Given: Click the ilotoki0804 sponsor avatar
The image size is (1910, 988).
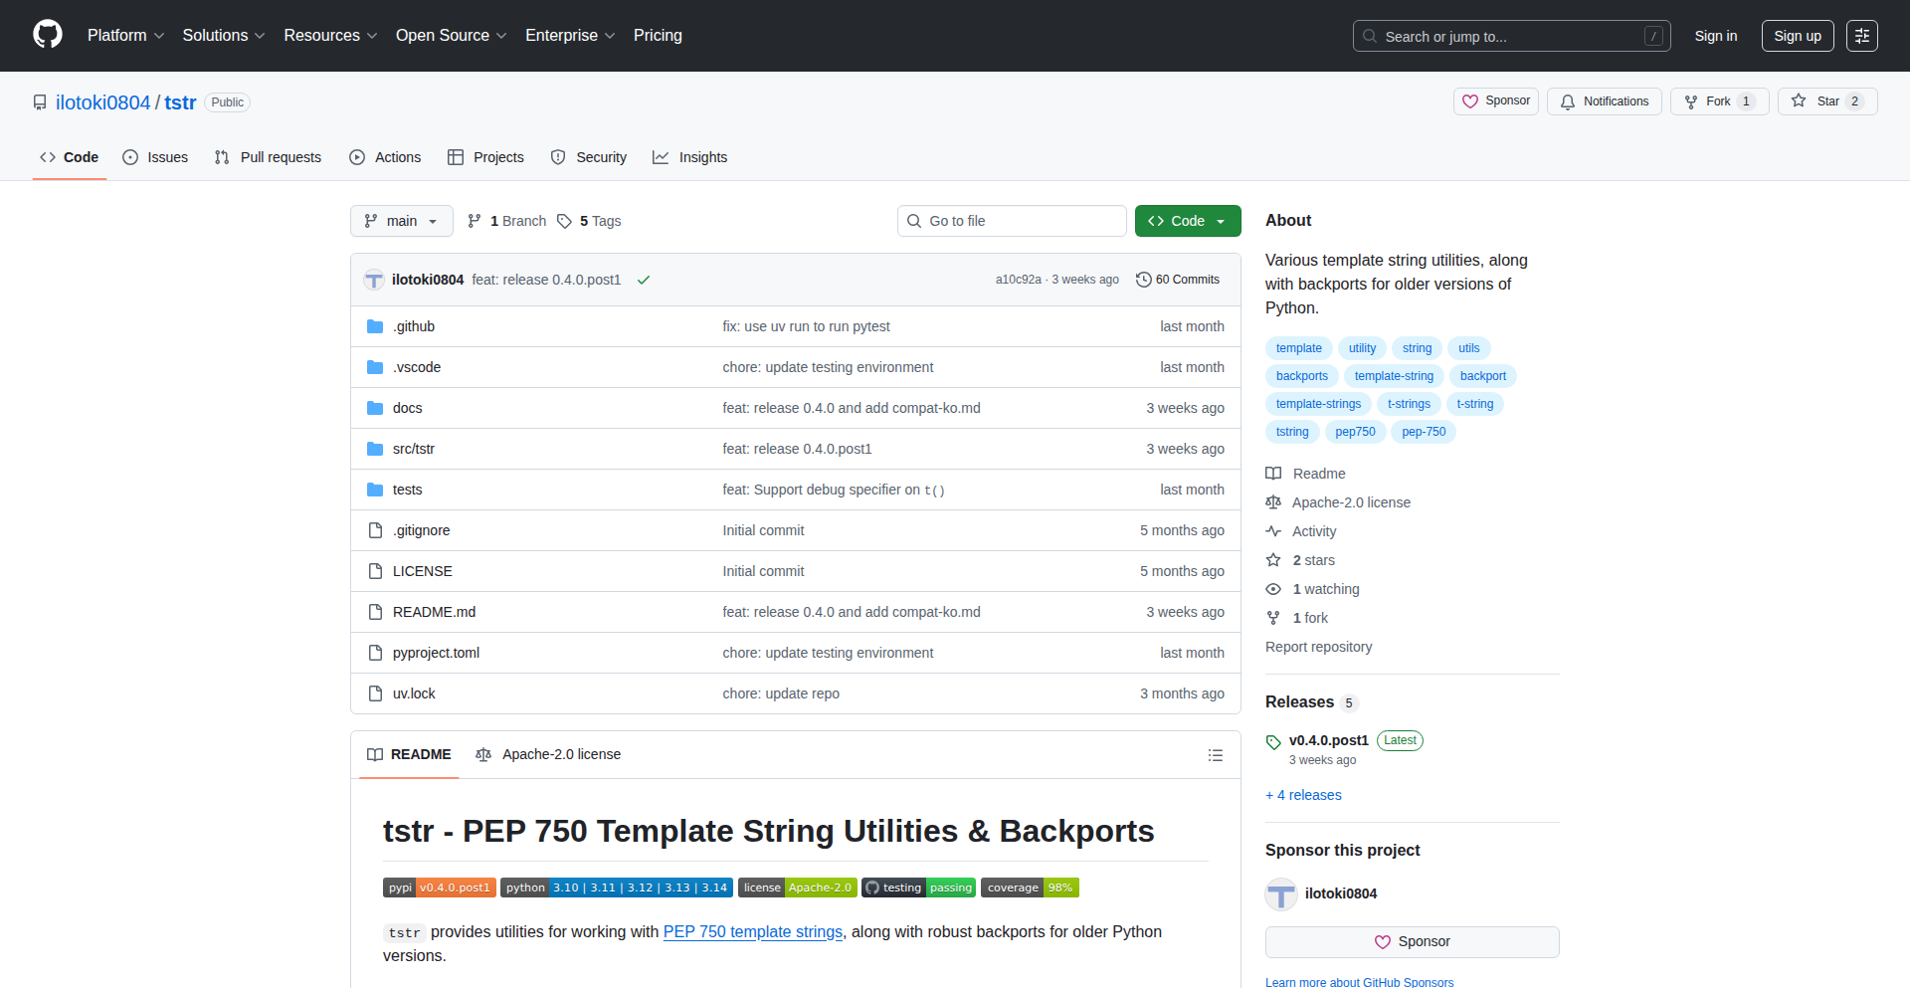Looking at the screenshot, I should (x=1281, y=893).
